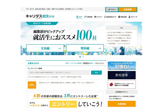Click the building icon beside TOP
The image size is (163, 108).
[x=77, y=17]
